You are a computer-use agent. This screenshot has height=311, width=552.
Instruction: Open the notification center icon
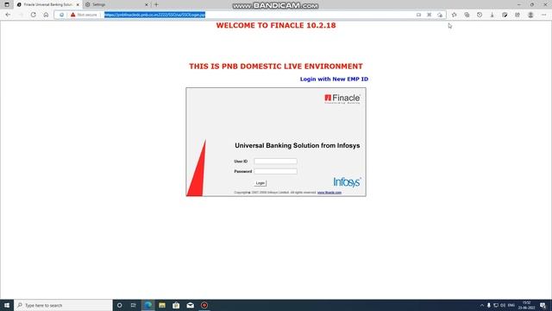(x=543, y=305)
